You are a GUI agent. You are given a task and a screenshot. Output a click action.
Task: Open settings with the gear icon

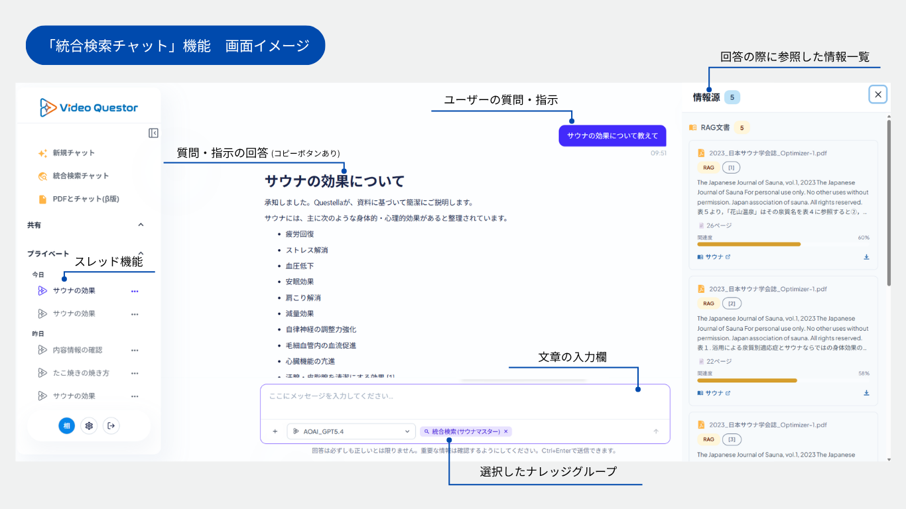tap(89, 425)
